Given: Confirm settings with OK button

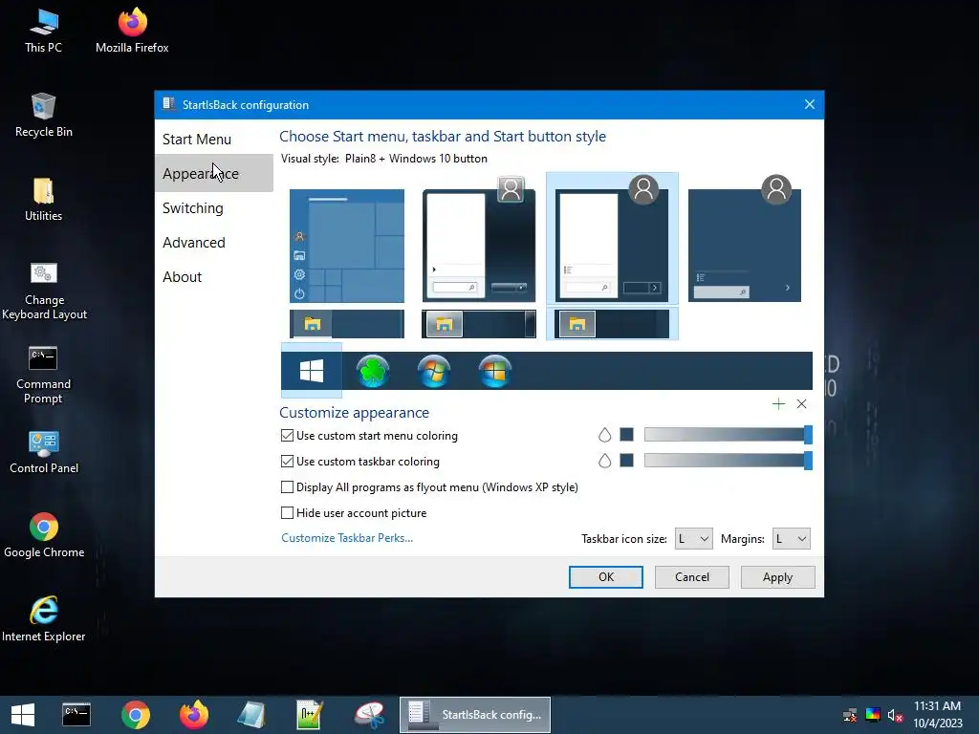Looking at the screenshot, I should click(605, 576).
